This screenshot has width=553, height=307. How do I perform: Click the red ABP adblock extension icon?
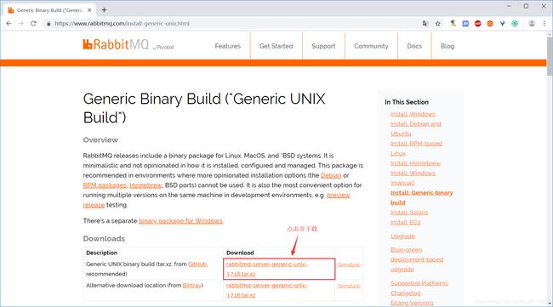pos(477,24)
